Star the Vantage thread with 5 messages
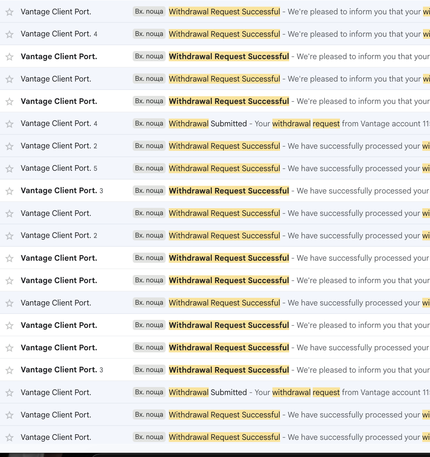This screenshot has width=430, height=457. click(9, 169)
